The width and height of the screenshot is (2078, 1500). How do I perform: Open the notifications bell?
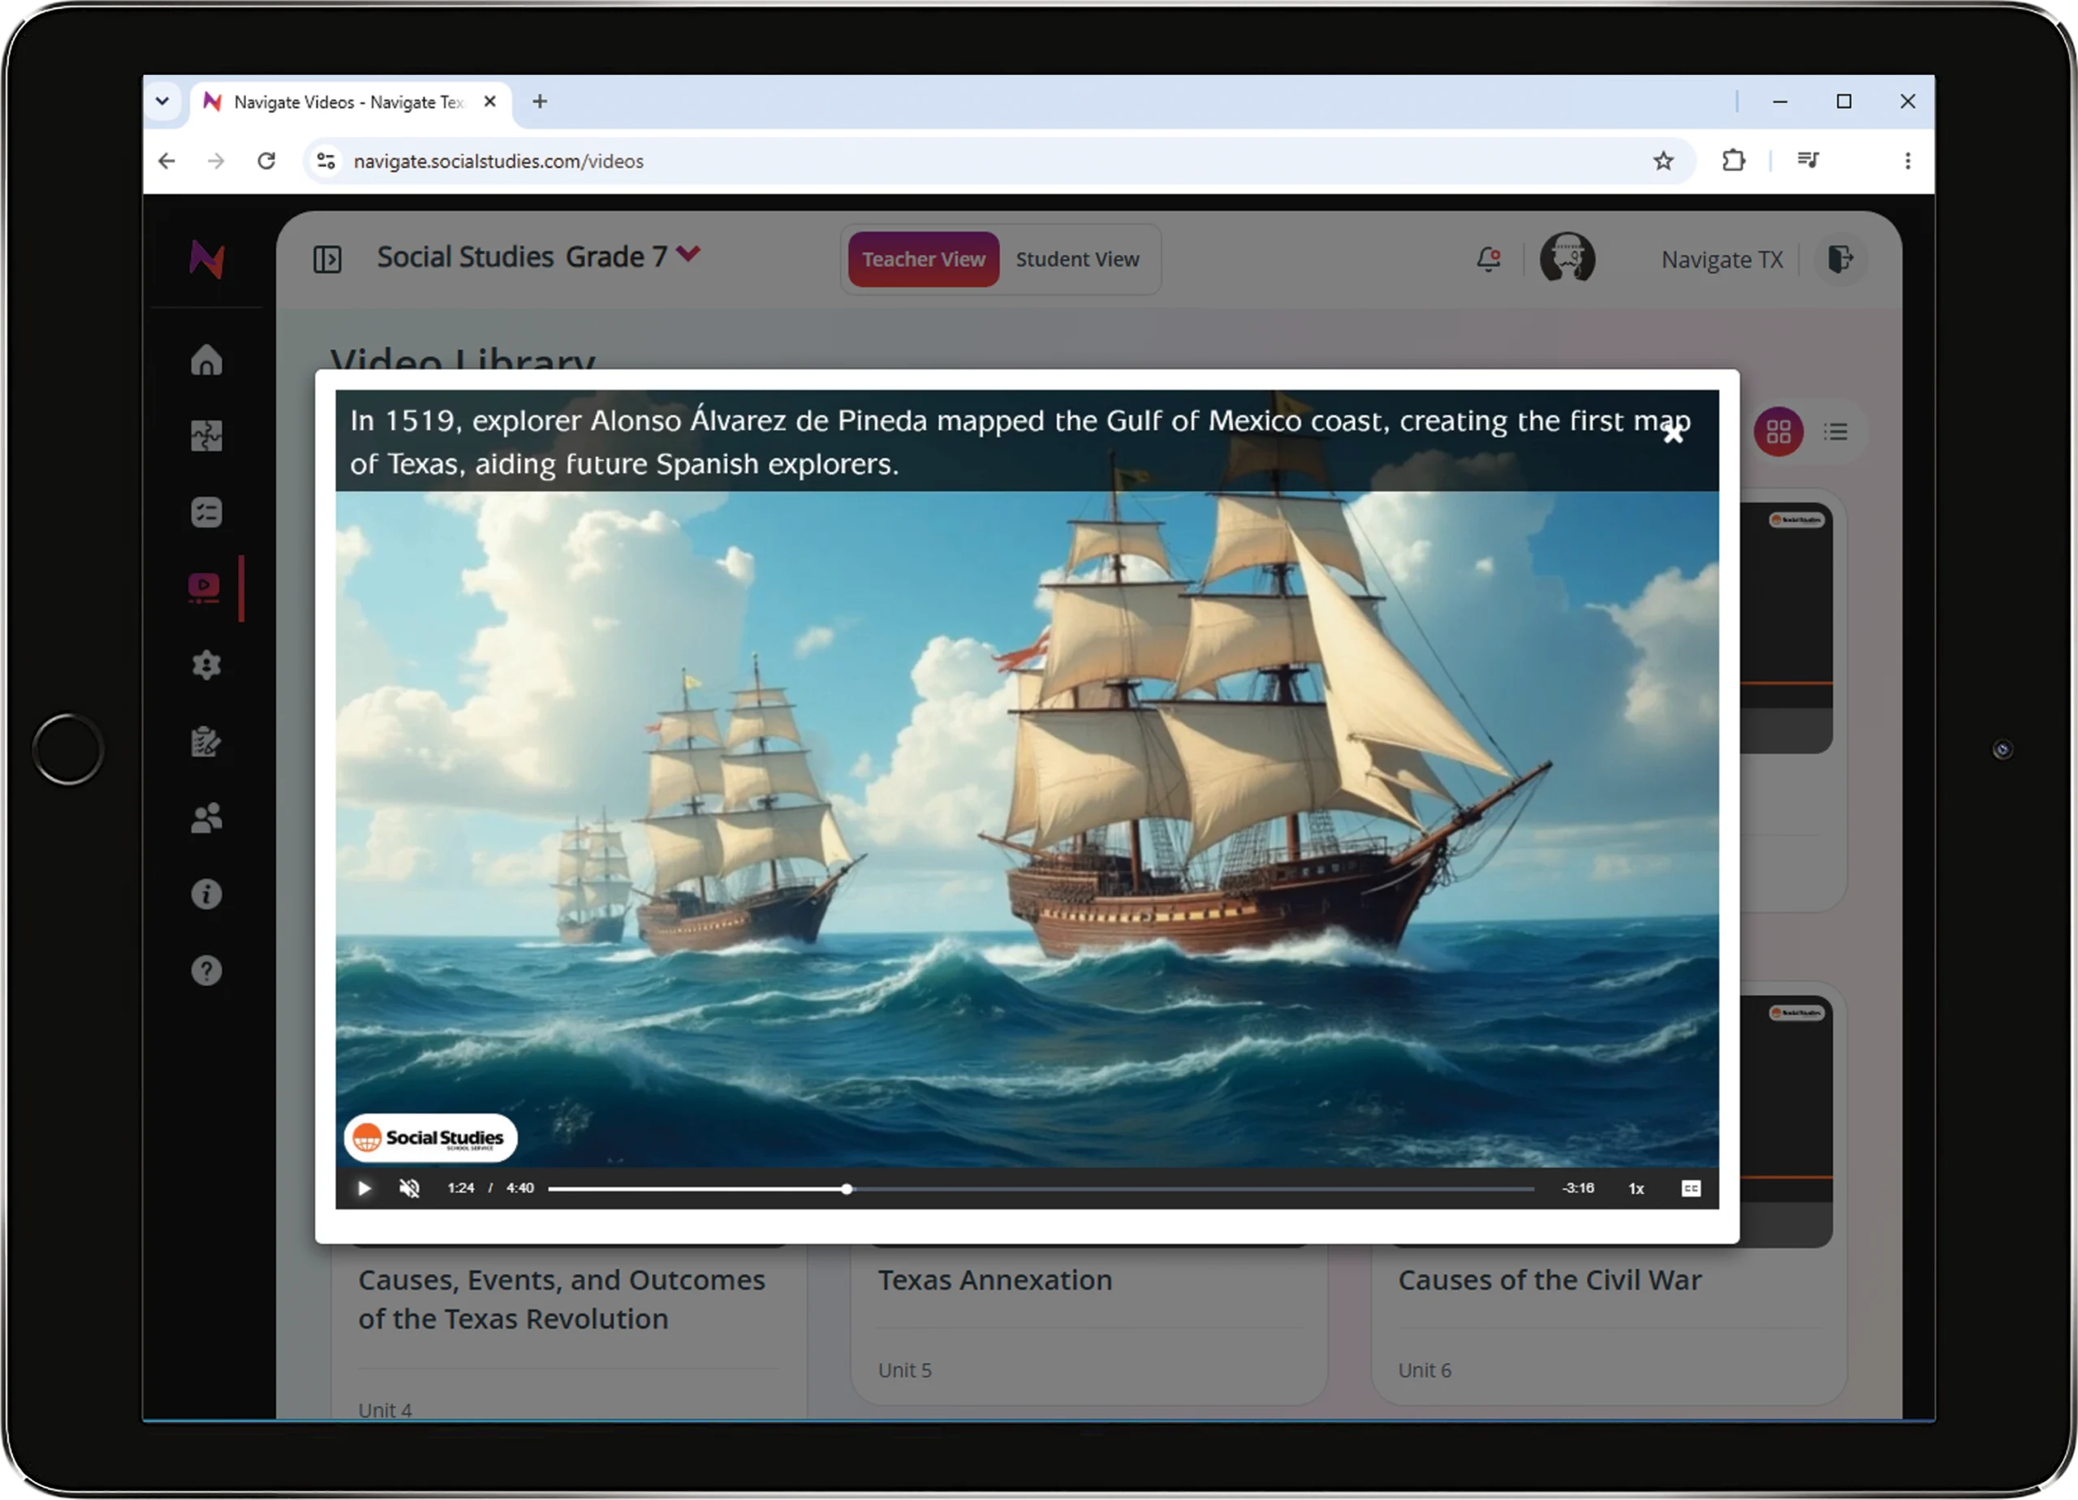click(1489, 259)
